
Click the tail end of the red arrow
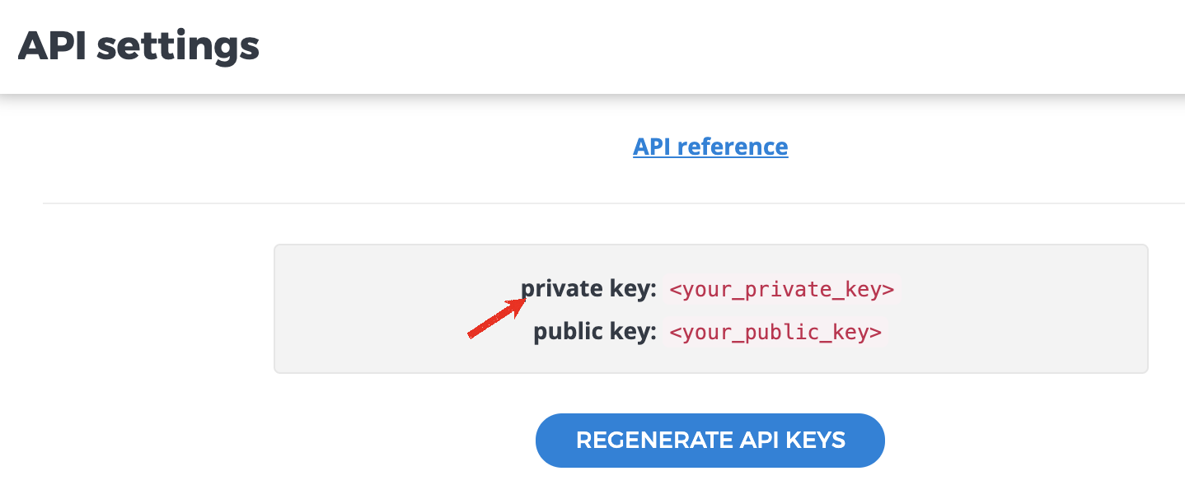coord(471,334)
